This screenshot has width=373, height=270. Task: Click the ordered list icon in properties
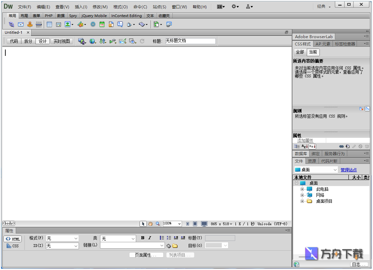(169, 238)
